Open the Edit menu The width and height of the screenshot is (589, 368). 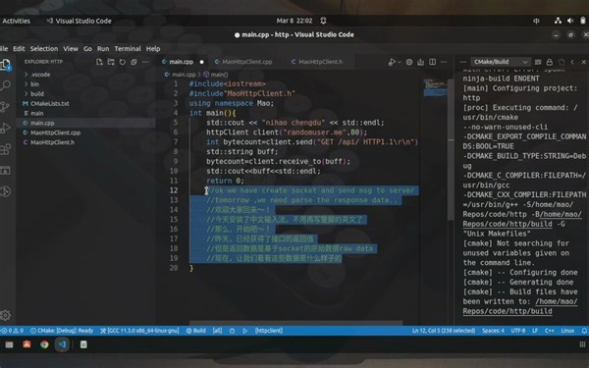click(19, 49)
